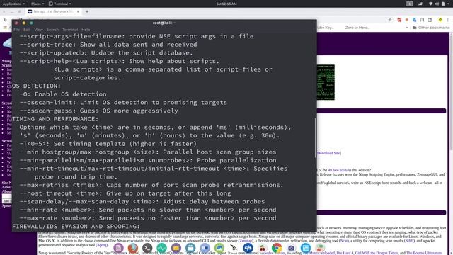Follow the Download Site link
Image resolution: width=453 pixels, height=255 pixels.
click(x=329, y=153)
